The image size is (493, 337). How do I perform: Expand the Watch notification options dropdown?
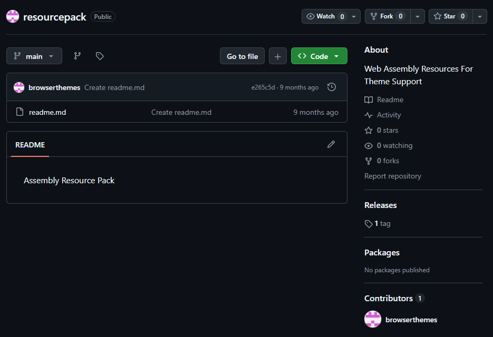click(x=354, y=16)
